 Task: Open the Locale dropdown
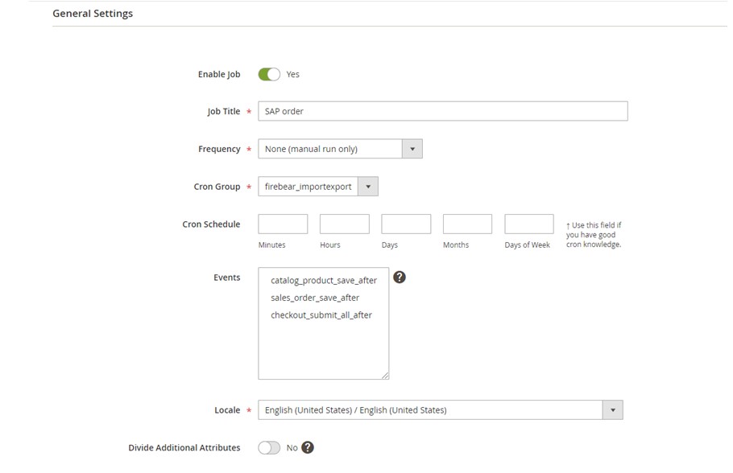(440, 410)
